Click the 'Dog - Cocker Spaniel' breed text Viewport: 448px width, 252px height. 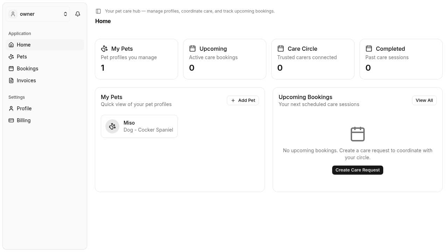148,130
